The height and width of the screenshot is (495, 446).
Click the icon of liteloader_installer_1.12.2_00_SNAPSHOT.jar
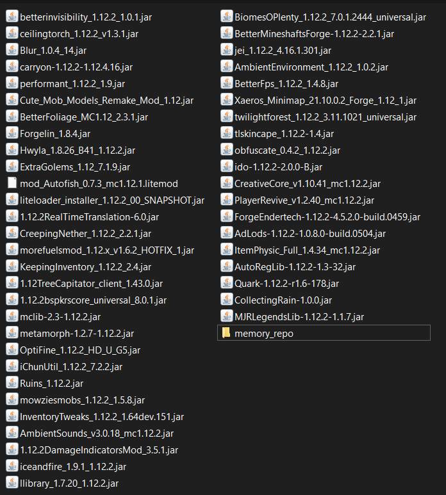(x=12, y=200)
